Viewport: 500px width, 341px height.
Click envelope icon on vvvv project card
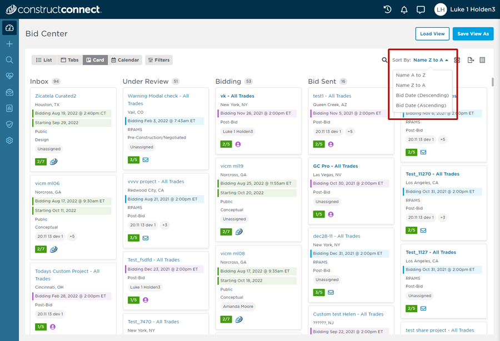(146, 238)
